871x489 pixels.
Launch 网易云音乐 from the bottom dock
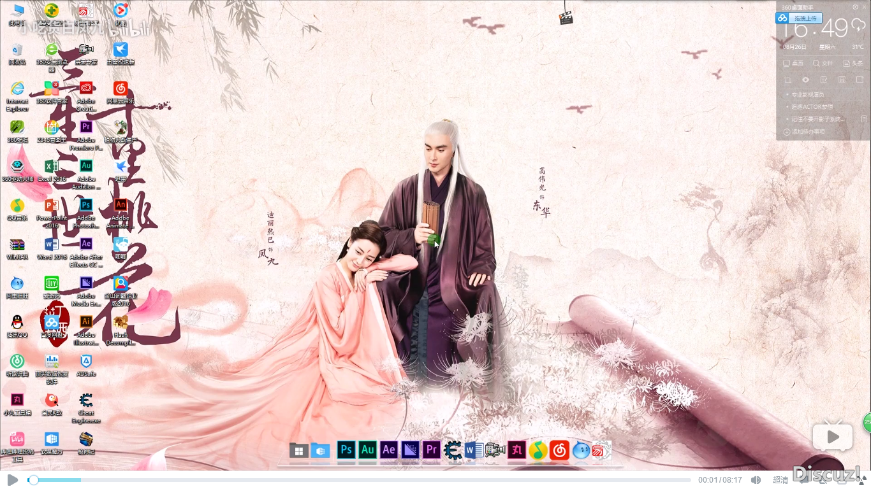tap(559, 450)
